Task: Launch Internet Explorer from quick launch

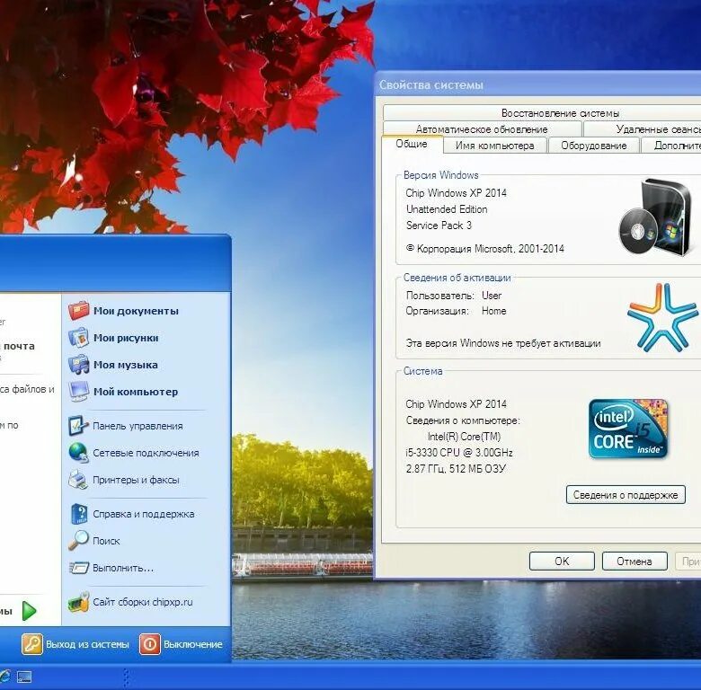Action: pos(4,677)
